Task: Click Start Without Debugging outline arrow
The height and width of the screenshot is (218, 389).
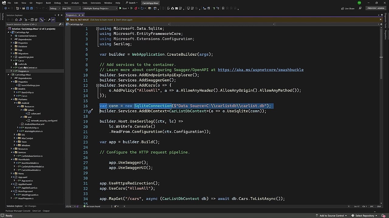Action: point(131,8)
